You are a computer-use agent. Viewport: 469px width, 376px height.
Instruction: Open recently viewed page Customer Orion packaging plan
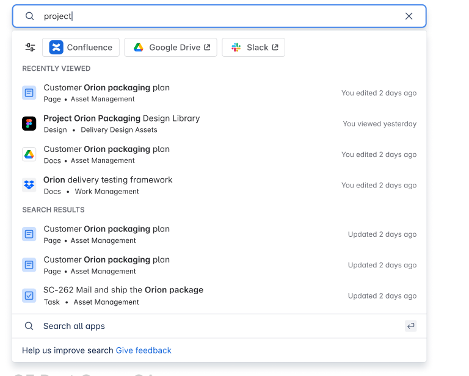coord(219,93)
